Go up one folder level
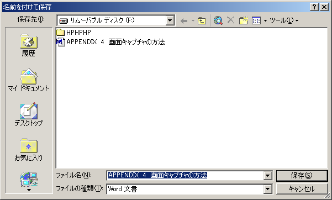The image size is (332, 200). (x=202, y=21)
